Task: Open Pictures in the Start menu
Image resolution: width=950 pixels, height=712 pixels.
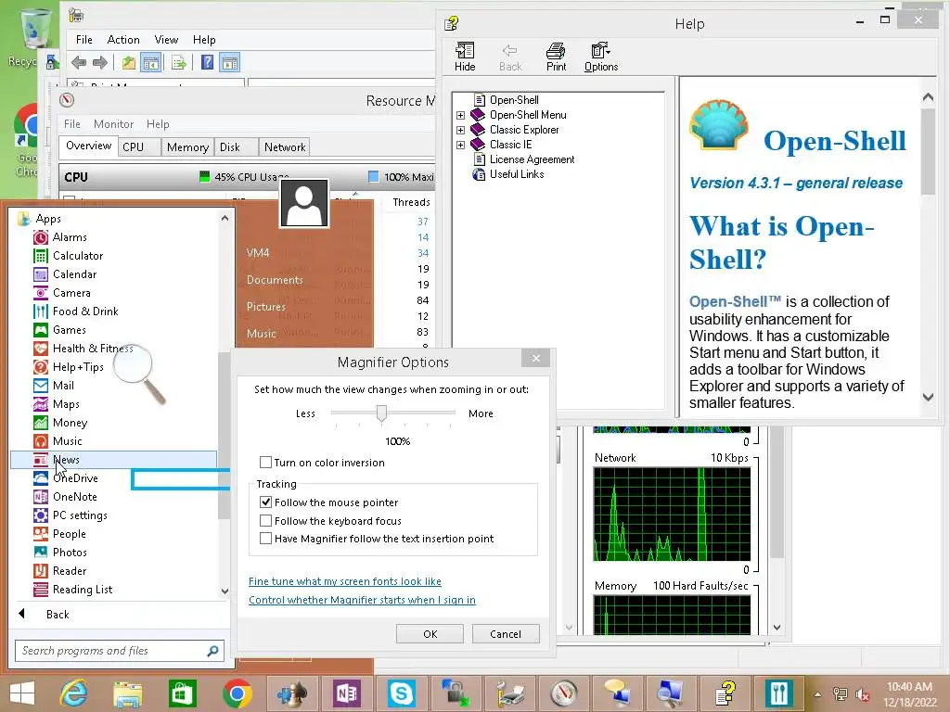Action: [x=265, y=307]
